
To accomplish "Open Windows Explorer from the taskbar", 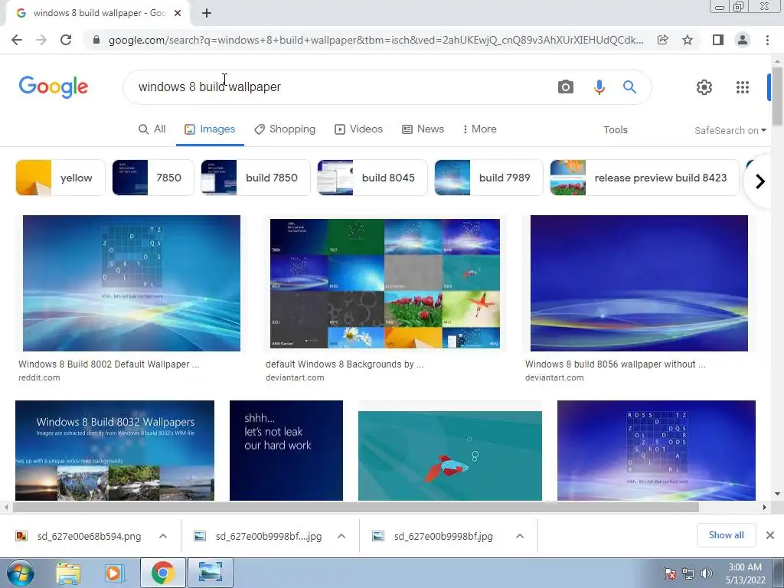I will coord(68,573).
